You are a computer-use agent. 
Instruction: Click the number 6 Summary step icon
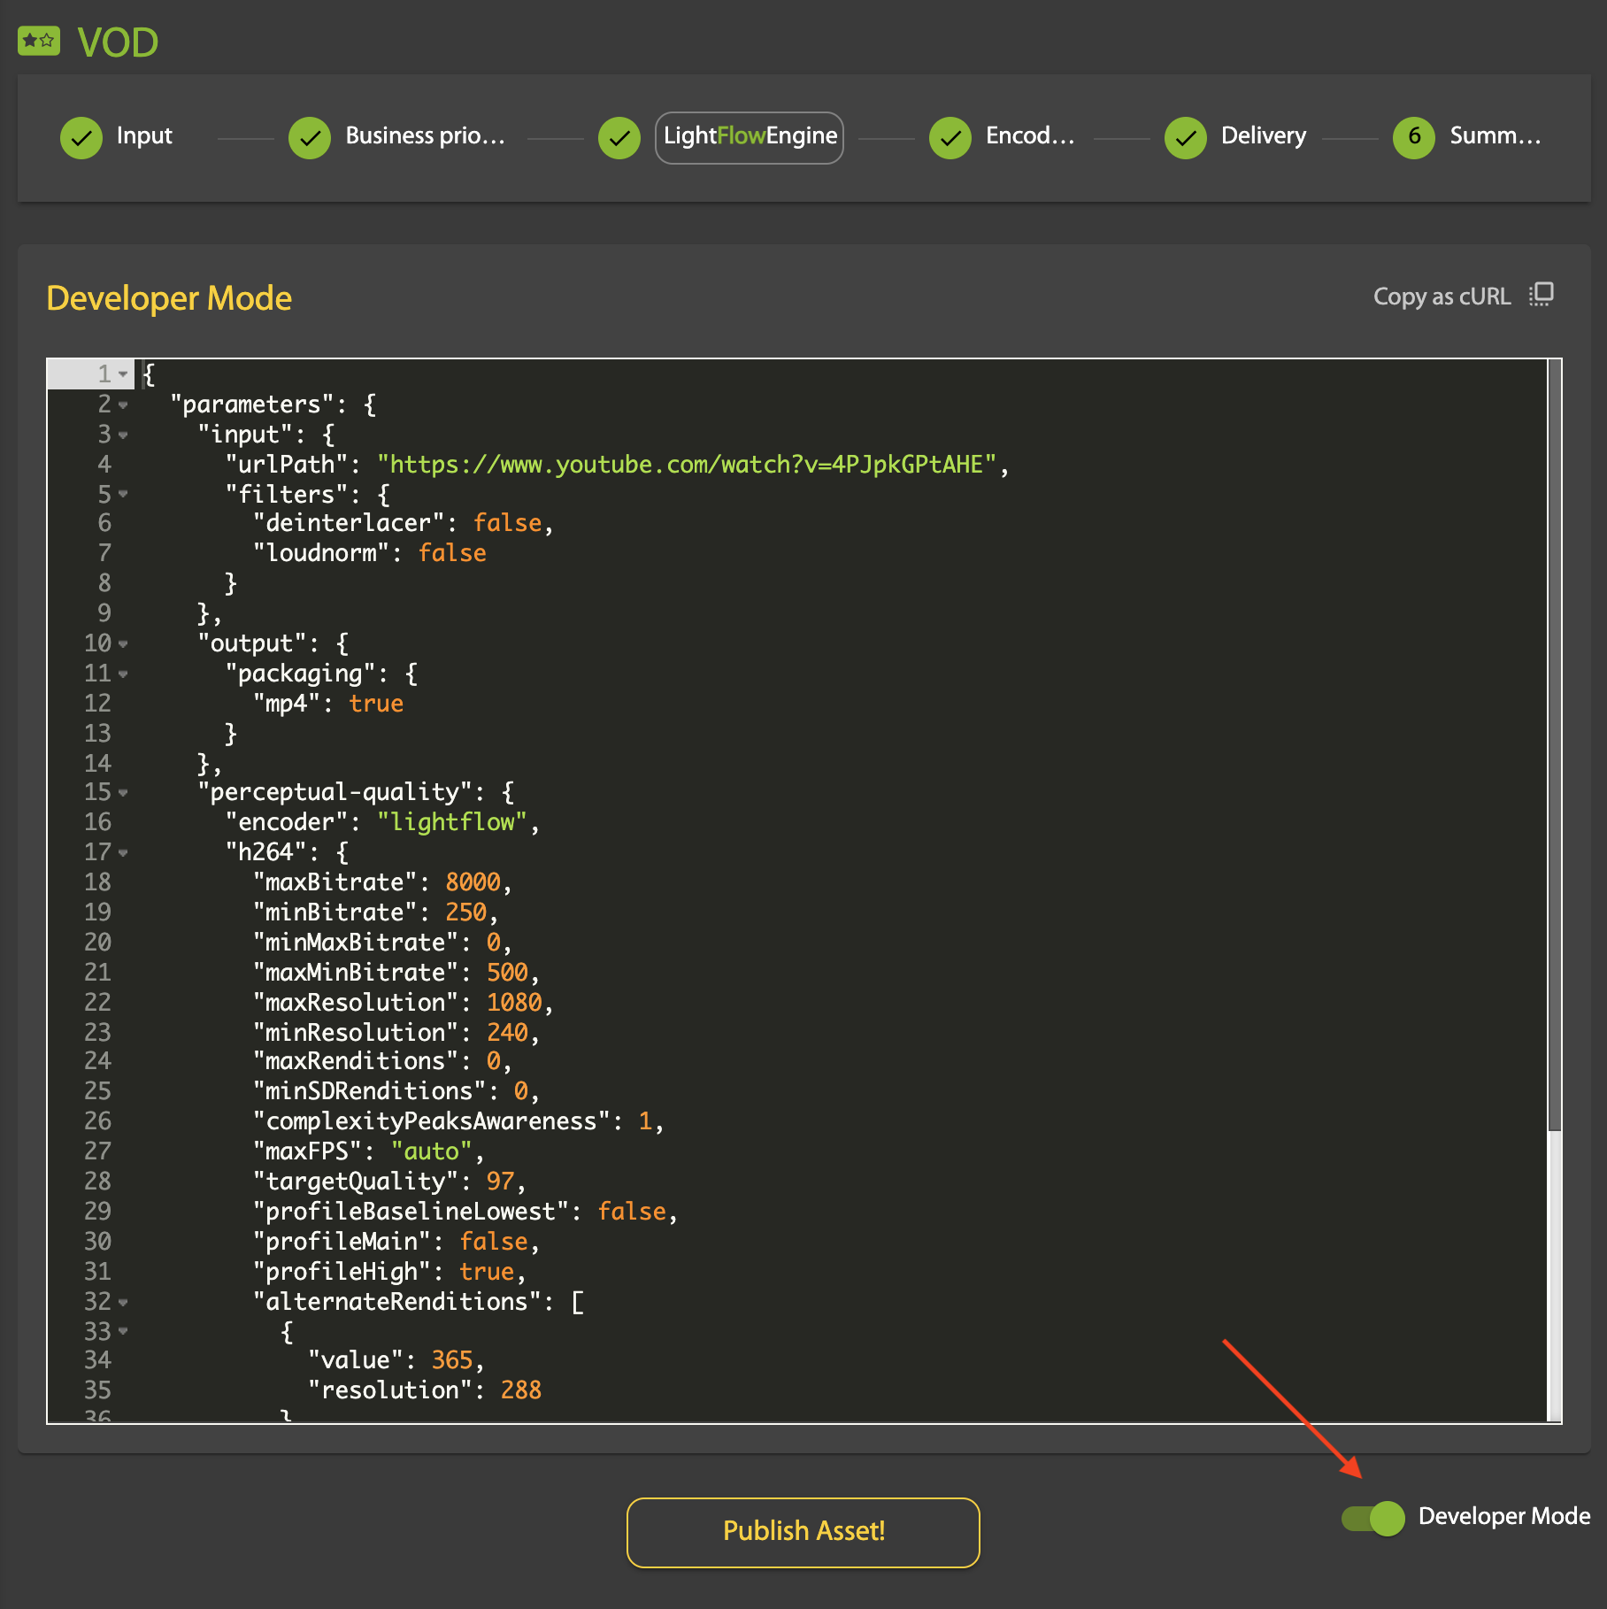click(x=1414, y=137)
